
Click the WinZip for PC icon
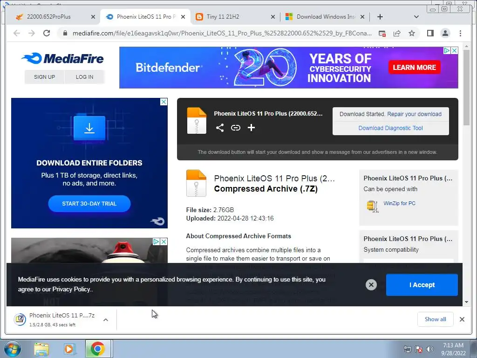372,206
